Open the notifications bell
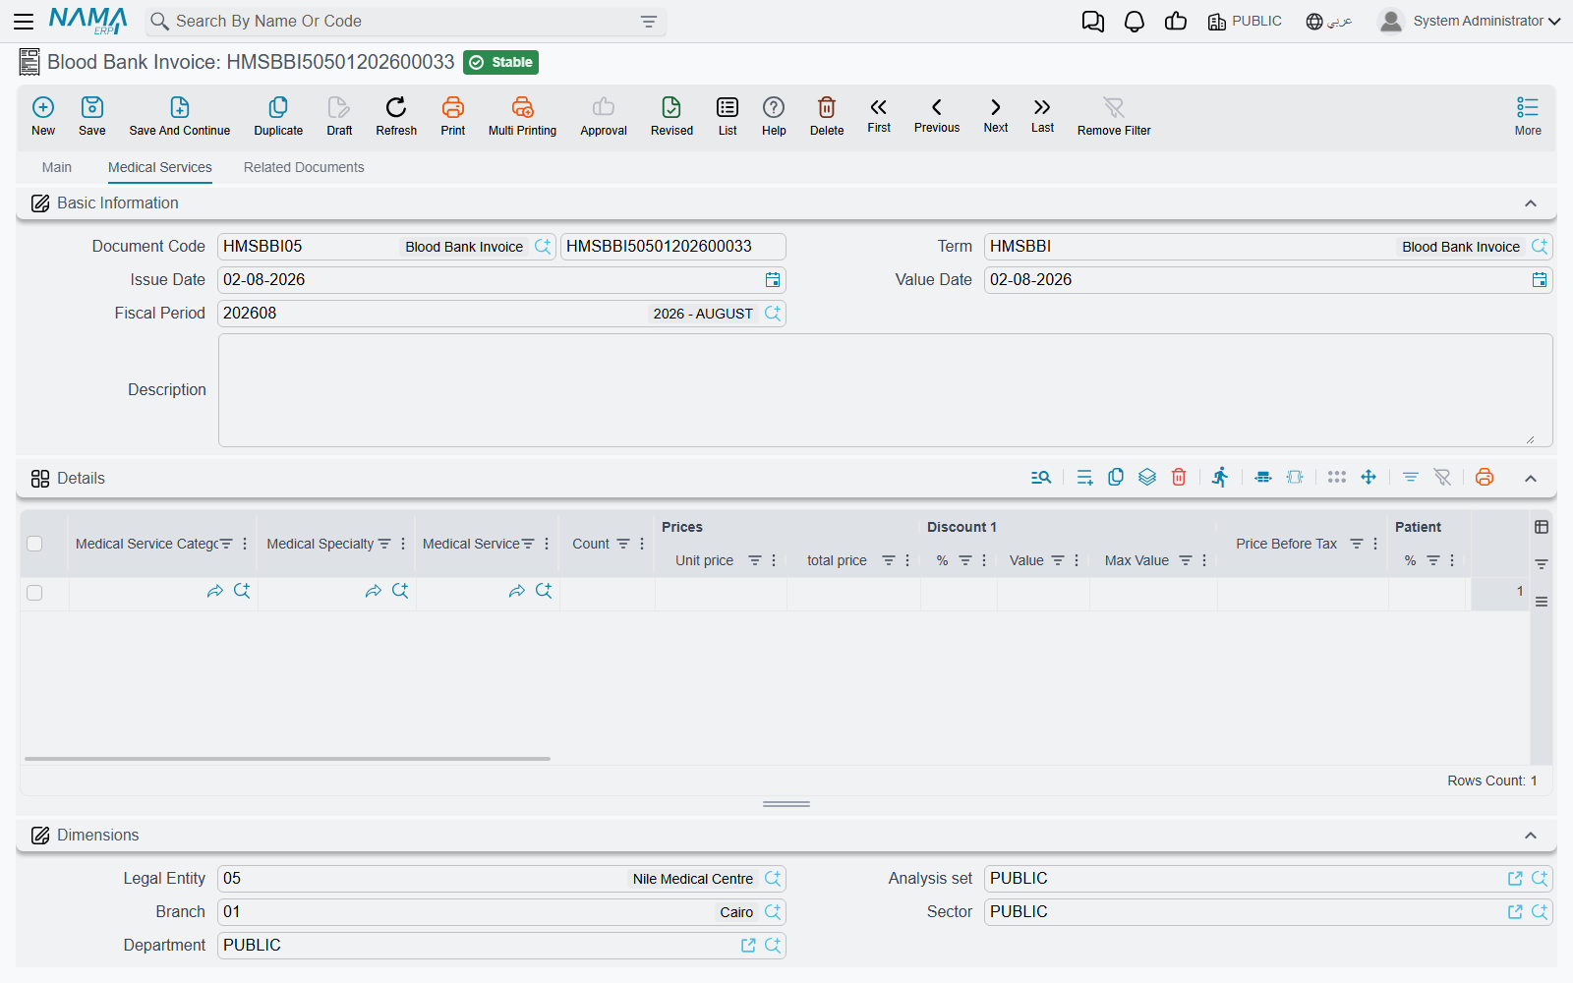Image resolution: width=1573 pixels, height=983 pixels. point(1135,21)
